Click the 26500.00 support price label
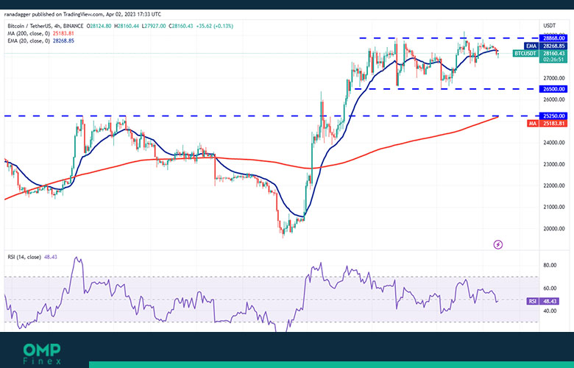 pyautogui.click(x=553, y=89)
